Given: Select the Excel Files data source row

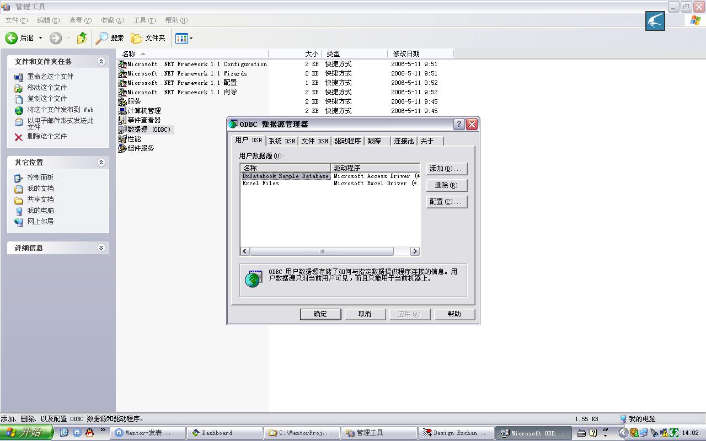Looking at the screenshot, I should [x=330, y=184].
